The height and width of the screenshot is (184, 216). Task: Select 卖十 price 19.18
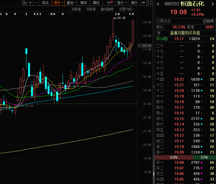(179, 102)
